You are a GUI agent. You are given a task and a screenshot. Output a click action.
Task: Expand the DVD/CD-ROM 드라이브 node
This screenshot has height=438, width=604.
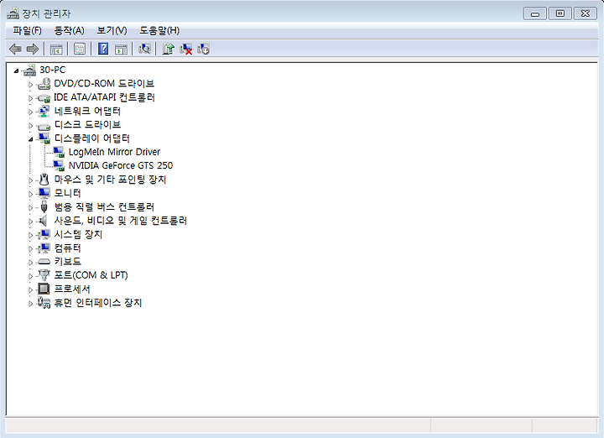[31, 85]
